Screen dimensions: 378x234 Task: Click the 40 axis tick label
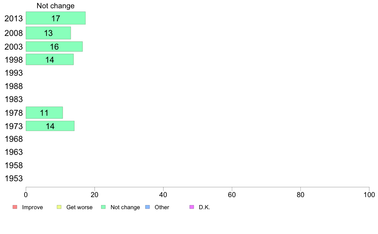pos(163,195)
